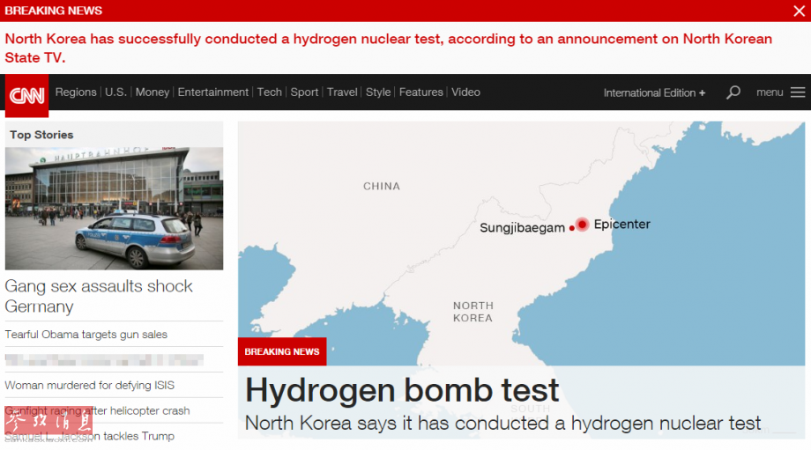Open the hamburger menu icon
The width and height of the screenshot is (811, 450).
click(798, 92)
